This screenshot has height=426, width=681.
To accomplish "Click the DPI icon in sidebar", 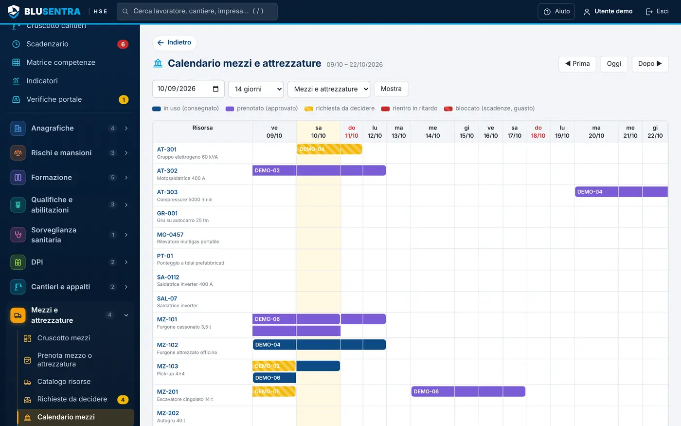I will (x=18, y=262).
